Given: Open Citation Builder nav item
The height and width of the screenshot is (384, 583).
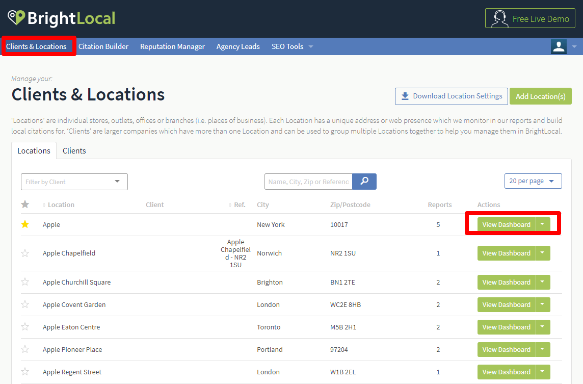Looking at the screenshot, I should click(x=103, y=46).
